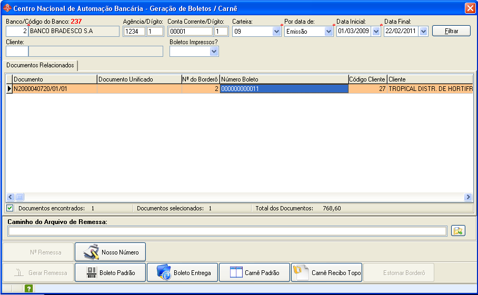Image resolution: width=478 pixels, height=295 pixels.
Task: Toggle the select-all documents checkbox
Action: [10, 208]
